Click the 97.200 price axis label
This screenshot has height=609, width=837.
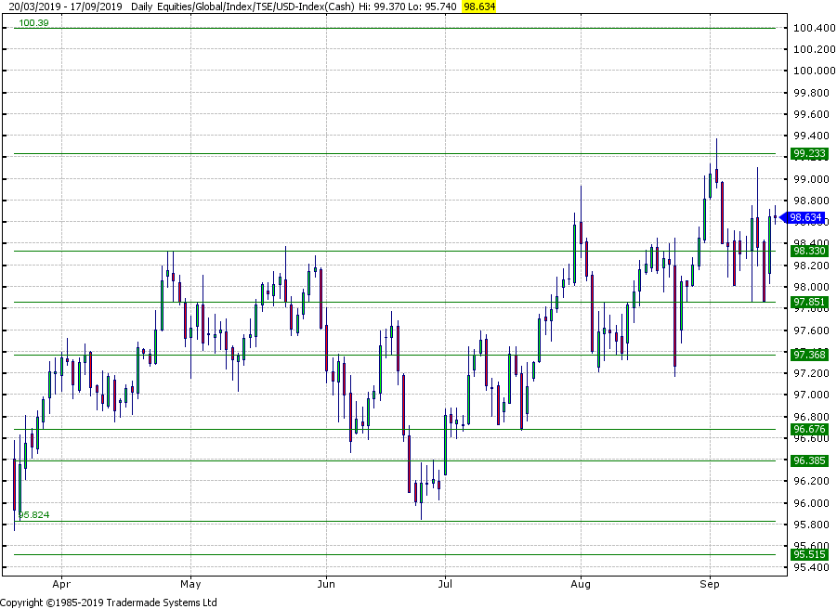(811, 373)
